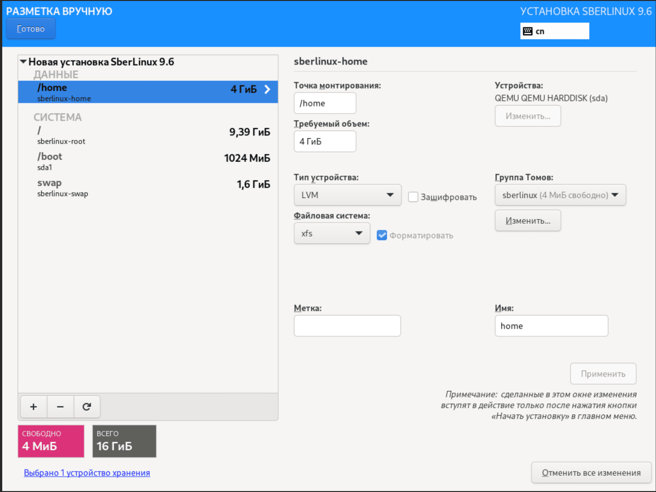This screenshot has width=656, height=492.
Task: Click the Метка input field
Action: [x=347, y=326]
